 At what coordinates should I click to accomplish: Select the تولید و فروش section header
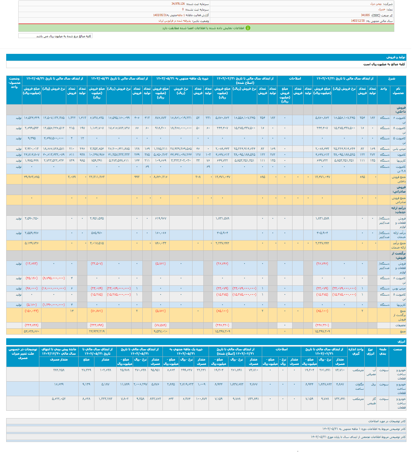[396, 57]
